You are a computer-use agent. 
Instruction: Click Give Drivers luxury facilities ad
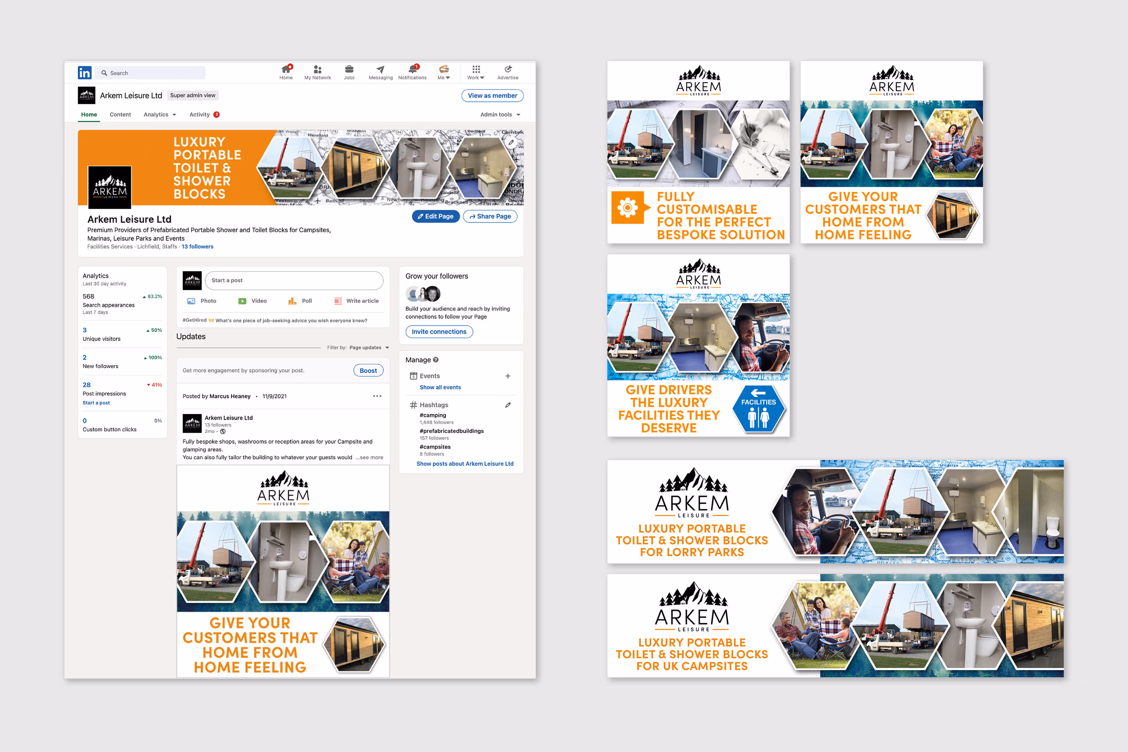(698, 345)
